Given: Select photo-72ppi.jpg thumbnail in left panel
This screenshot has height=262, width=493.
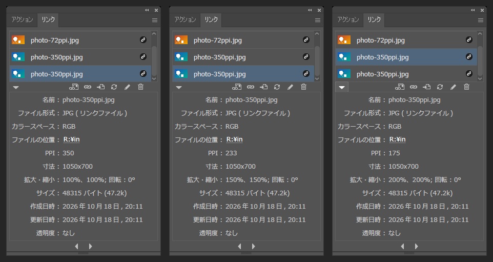Looking at the screenshot, I should coord(18,40).
